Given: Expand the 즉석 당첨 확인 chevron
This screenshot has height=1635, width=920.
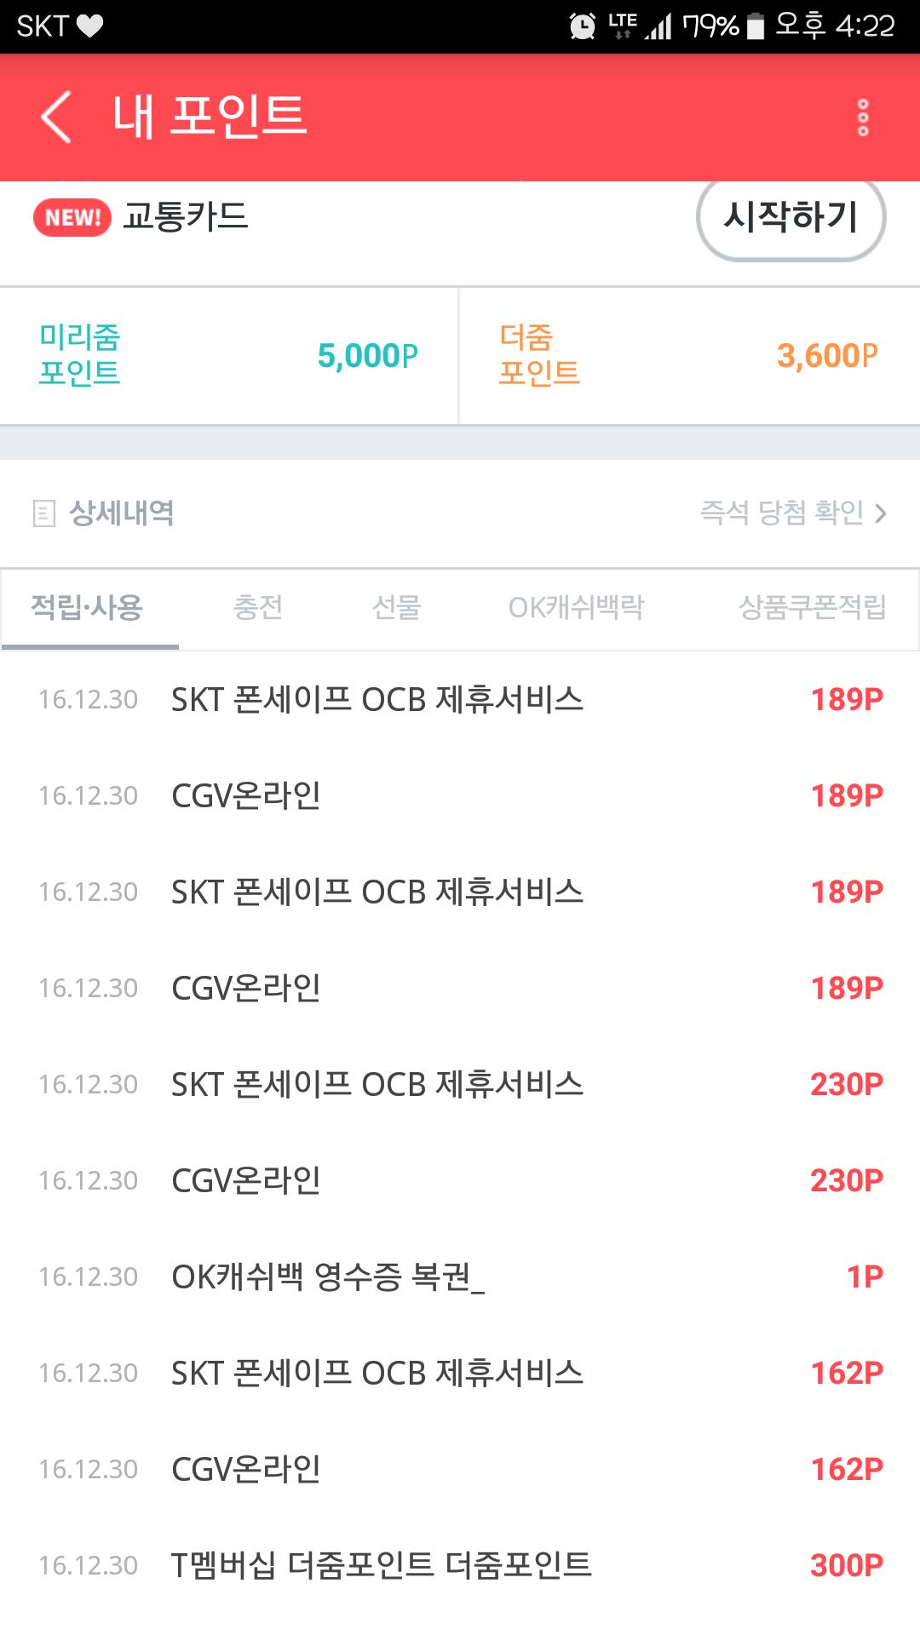Looking at the screenshot, I should (x=881, y=513).
